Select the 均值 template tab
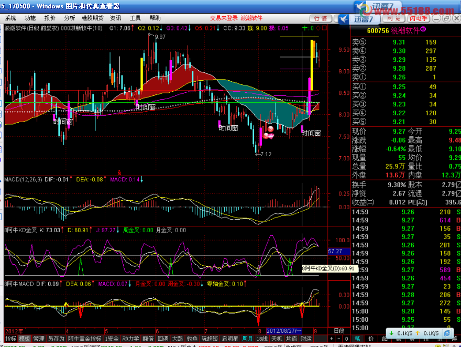The image size is (461, 347). (x=292, y=339)
